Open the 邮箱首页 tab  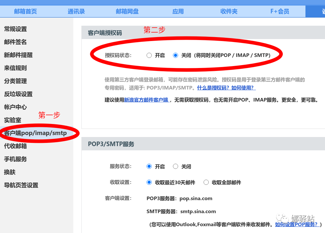(x=25, y=11)
